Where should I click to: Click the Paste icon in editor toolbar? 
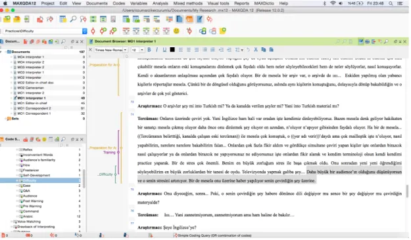[272, 50]
